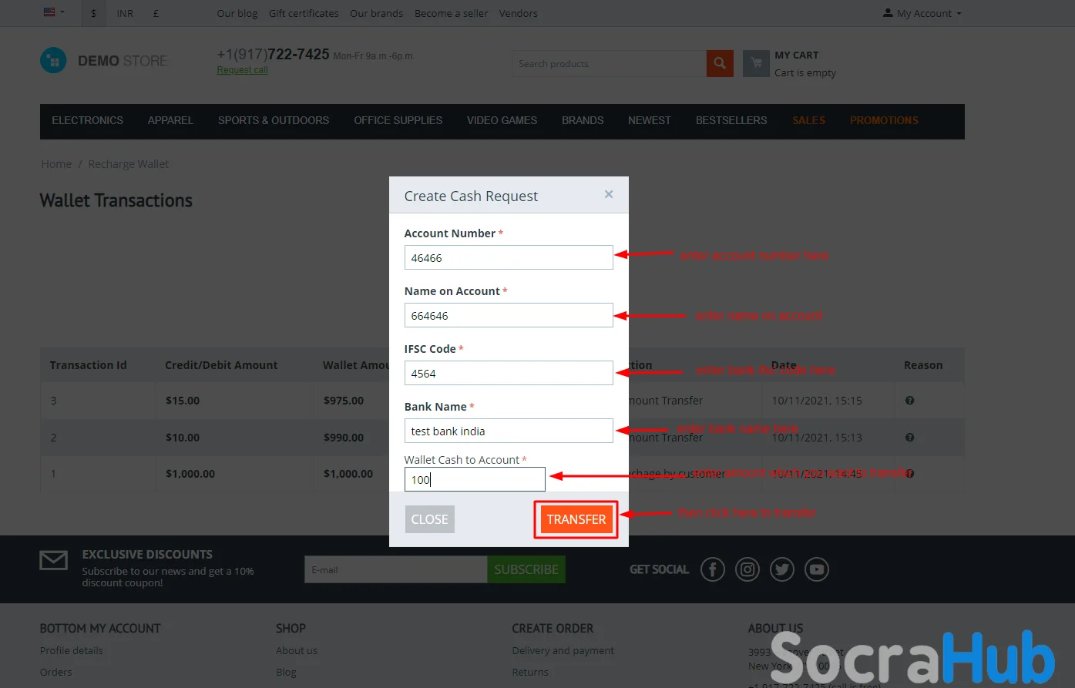Screen dimensions: 1075x688
Task: Click the $990.00 wallet amount cell
Action: [x=344, y=438]
